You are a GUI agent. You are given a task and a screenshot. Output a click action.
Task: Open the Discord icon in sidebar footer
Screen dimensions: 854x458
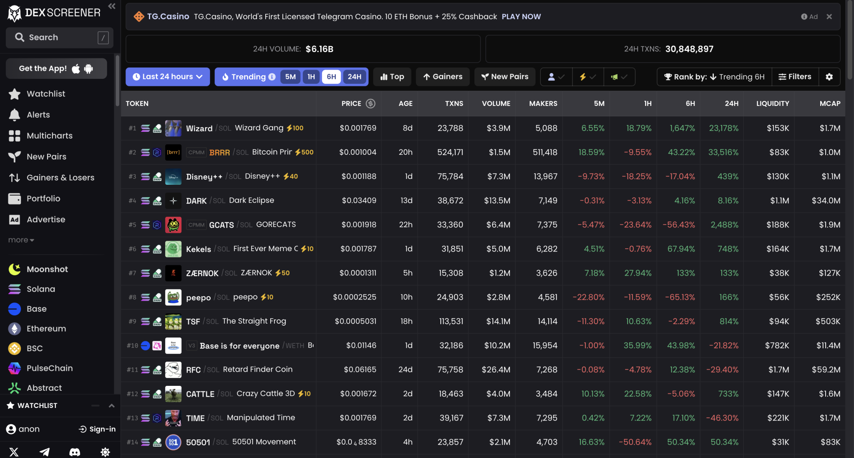tap(75, 452)
